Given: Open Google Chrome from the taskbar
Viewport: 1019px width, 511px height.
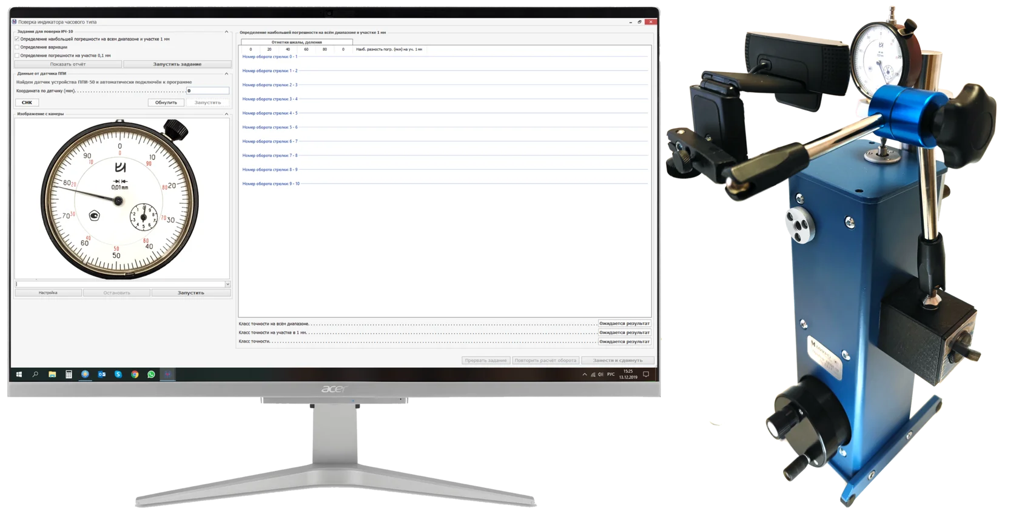Looking at the screenshot, I should (x=135, y=375).
